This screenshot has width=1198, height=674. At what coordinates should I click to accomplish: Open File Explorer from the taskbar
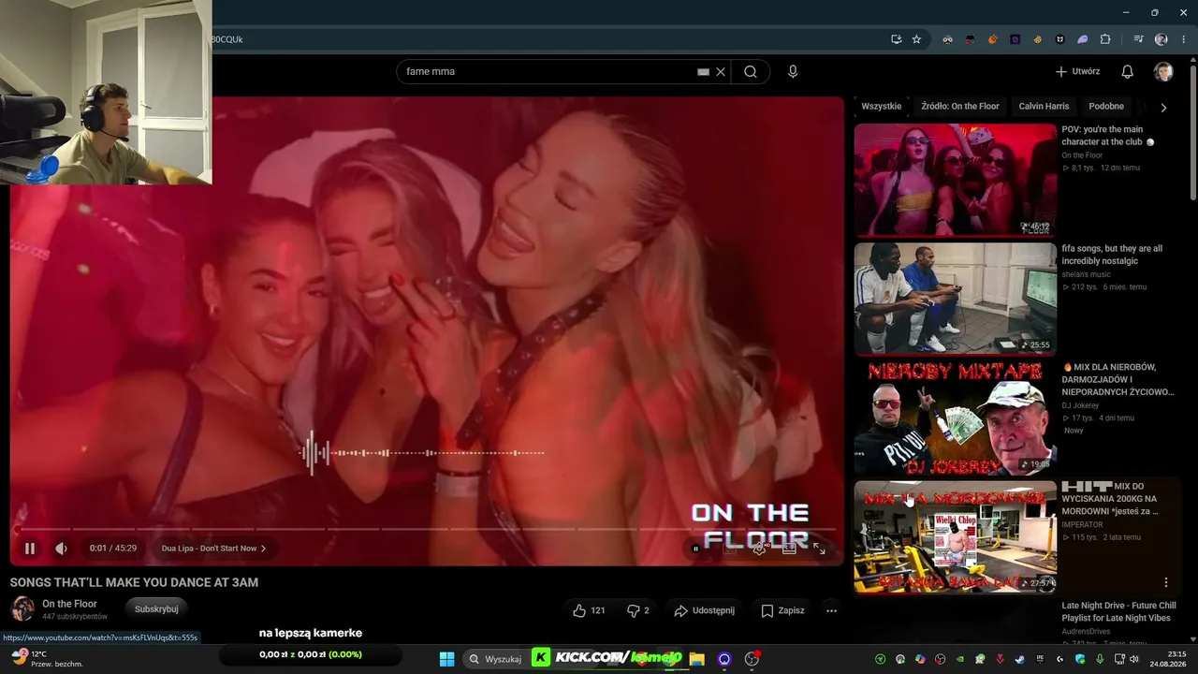tap(696, 659)
